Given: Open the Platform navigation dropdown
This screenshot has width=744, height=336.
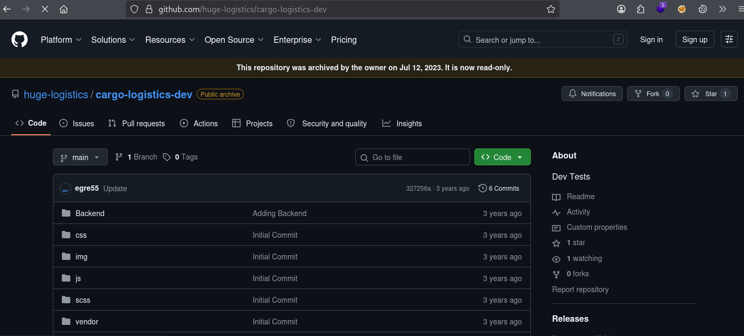Looking at the screenshot, I should click(x=61, y=40).
